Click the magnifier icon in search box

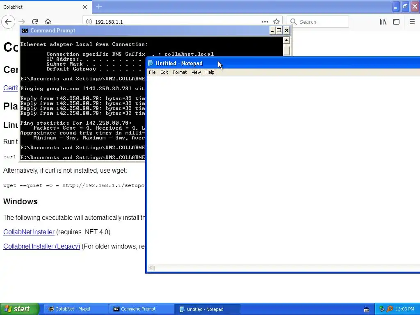coord(294,22)
